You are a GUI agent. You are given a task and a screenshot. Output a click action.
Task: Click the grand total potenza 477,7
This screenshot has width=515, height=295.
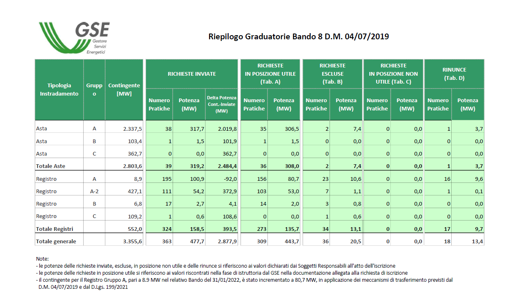(197, 241)
